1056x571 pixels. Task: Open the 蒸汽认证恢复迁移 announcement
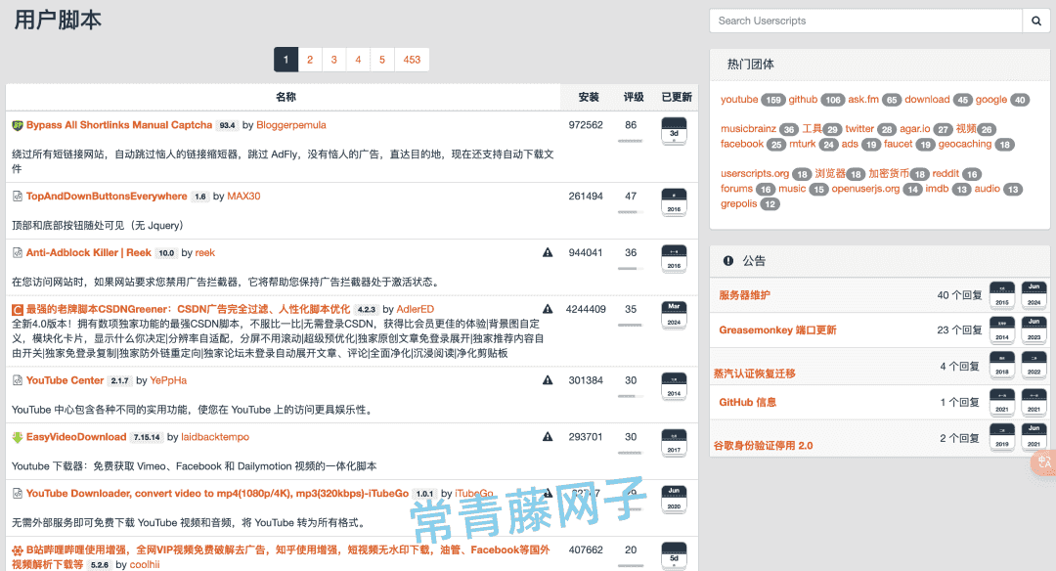[754, 373]
